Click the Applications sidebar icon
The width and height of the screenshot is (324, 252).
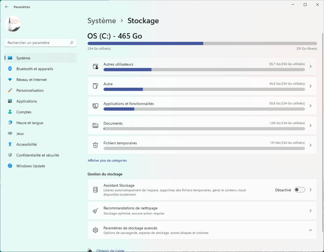click(x=10, y=101)
